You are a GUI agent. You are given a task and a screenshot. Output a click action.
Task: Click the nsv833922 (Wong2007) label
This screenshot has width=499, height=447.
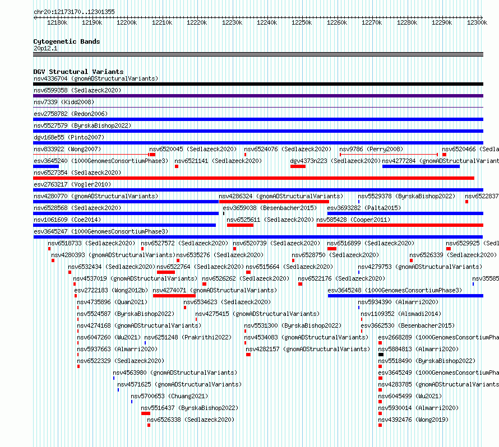coord(67,149)
